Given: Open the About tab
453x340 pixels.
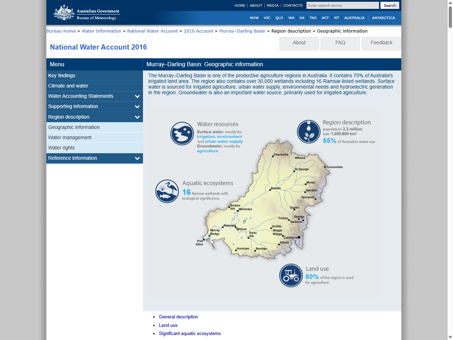Looking at the screenshot, I should [299, 43].
